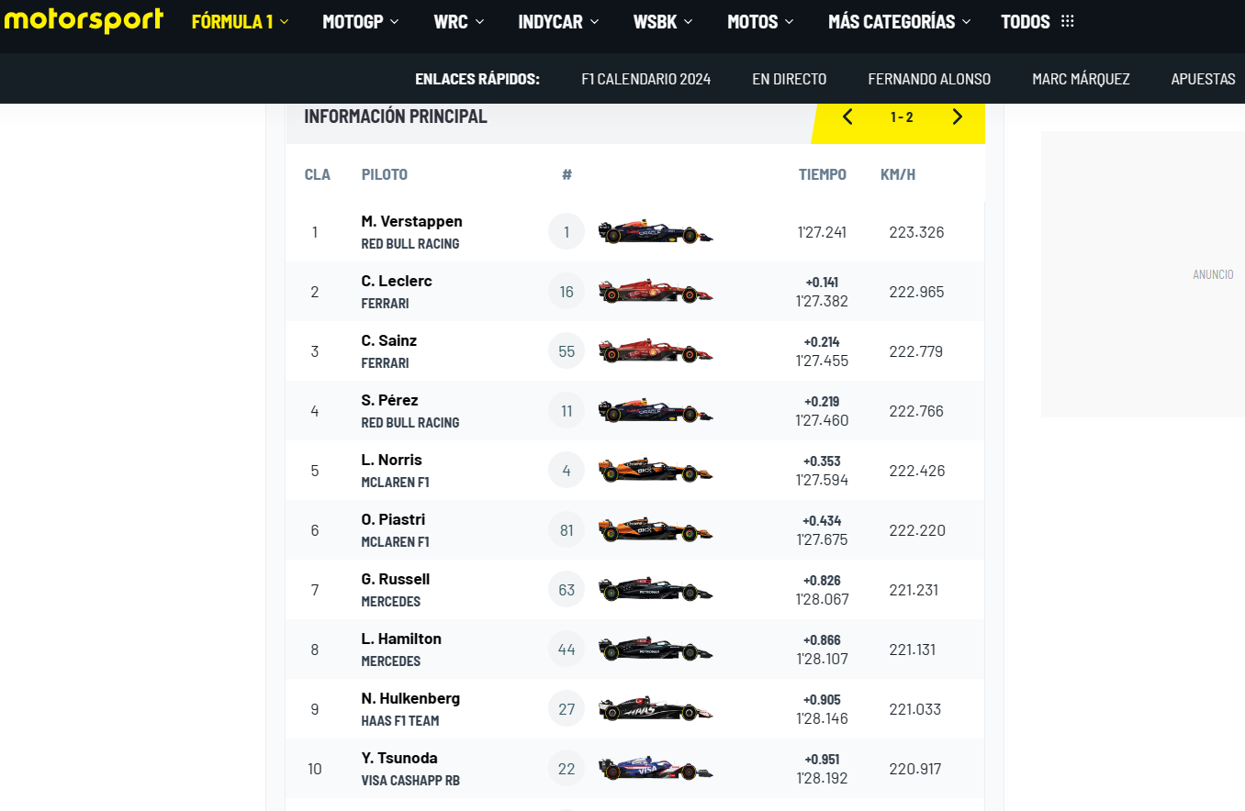
Task: Click number badge 4 for Norris
Action: point(566,471)
